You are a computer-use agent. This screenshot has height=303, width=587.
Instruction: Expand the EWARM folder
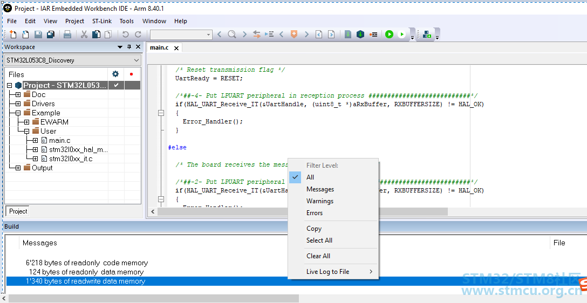click(x=26, y=122)
